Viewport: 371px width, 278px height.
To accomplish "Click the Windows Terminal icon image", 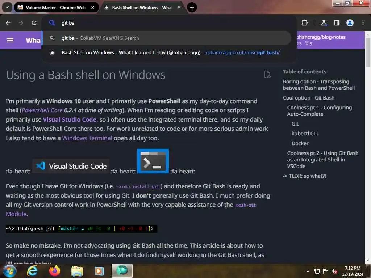I will [x=153, y=161].
